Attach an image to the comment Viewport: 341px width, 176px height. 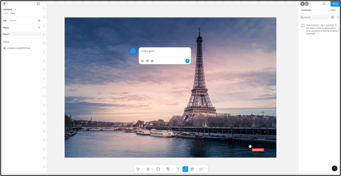[x=152, y=61]
